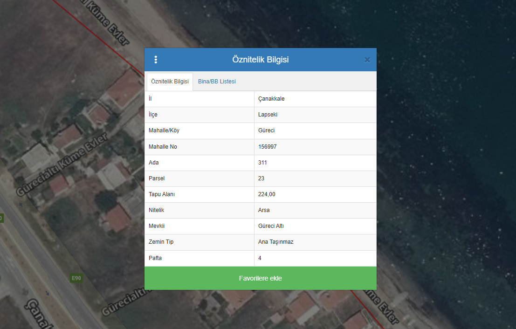
Task: Click the Zemin Tip value Ana Taşınmaz
Action: point(275,242)
